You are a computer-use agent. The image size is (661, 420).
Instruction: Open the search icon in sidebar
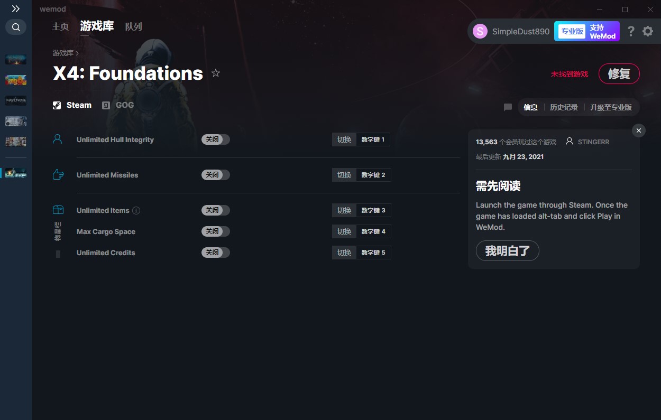pos(16,27)
